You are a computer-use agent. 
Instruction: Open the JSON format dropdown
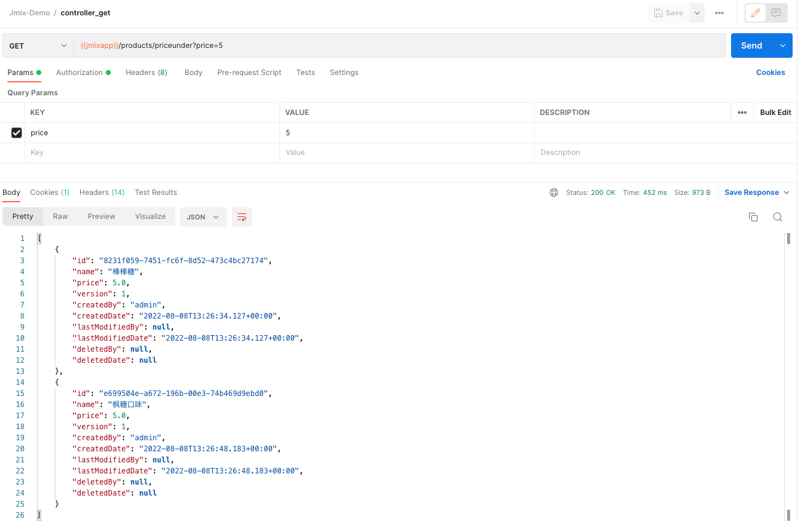click(203, 217)
